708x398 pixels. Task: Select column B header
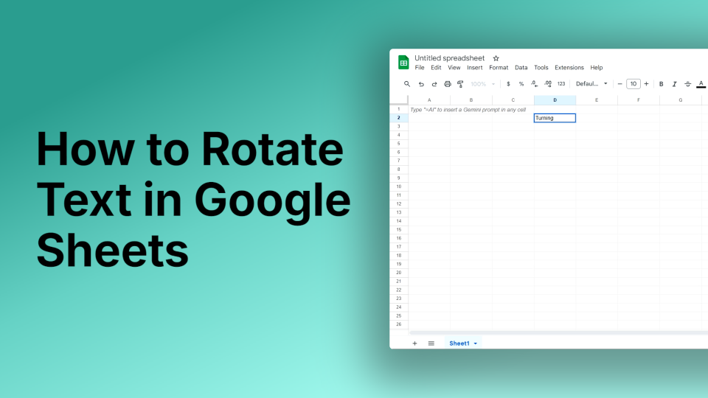471,100
